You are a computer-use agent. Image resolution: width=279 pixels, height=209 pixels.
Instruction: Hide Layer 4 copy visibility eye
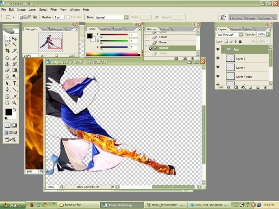(x=218, y=76)
